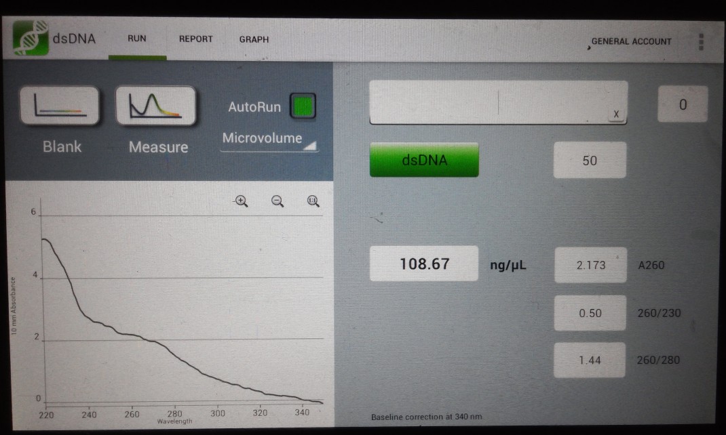The image size is (726, 435).
Task: Select the RUN tab
Action: point(137,39)
